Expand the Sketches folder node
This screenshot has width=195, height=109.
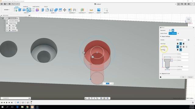5,30
